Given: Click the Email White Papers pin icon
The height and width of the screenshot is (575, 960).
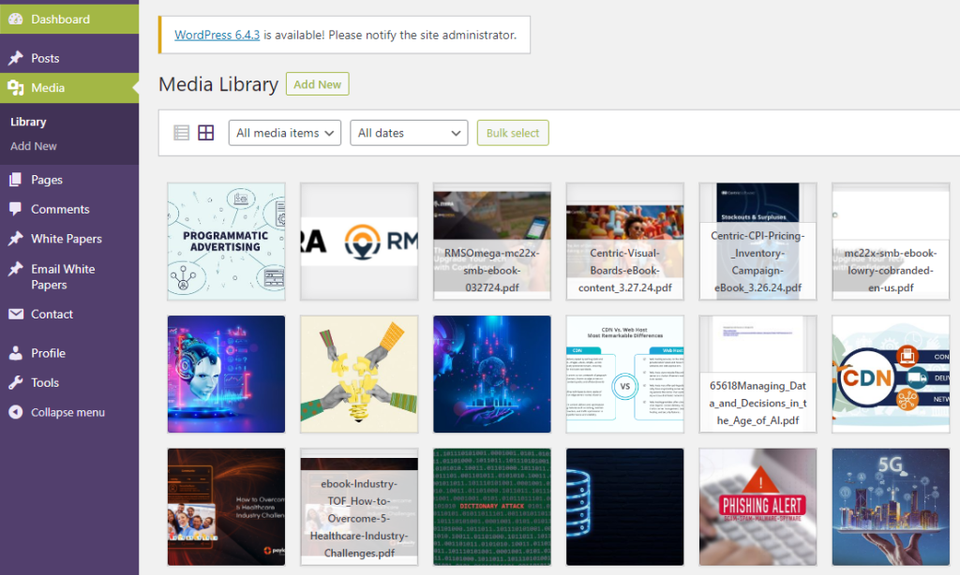Looking at the screenshot, I should [16, 269].
